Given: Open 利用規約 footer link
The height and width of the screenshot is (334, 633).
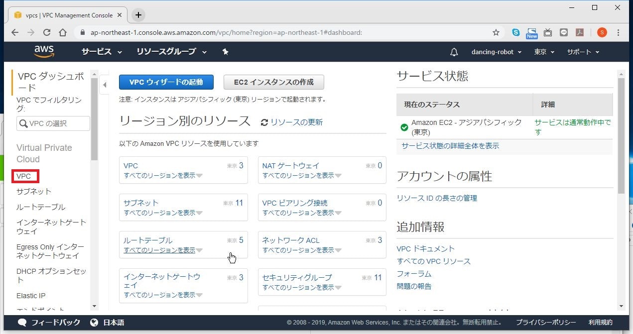Looking at the screenshot, I should pyautogui.click(x=601, y=323).
